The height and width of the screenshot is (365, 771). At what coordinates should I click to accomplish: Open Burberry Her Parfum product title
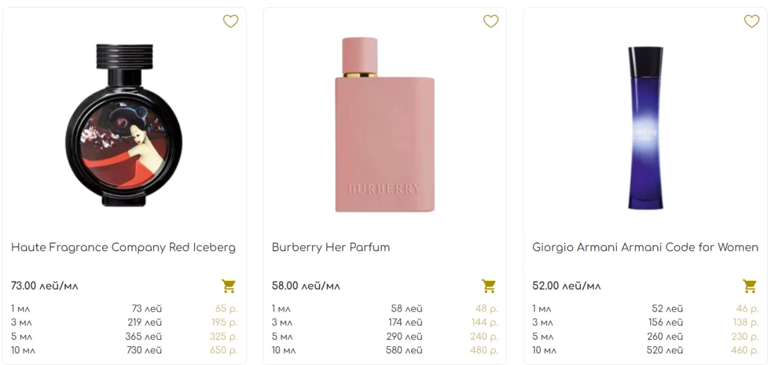click(331, 247)
